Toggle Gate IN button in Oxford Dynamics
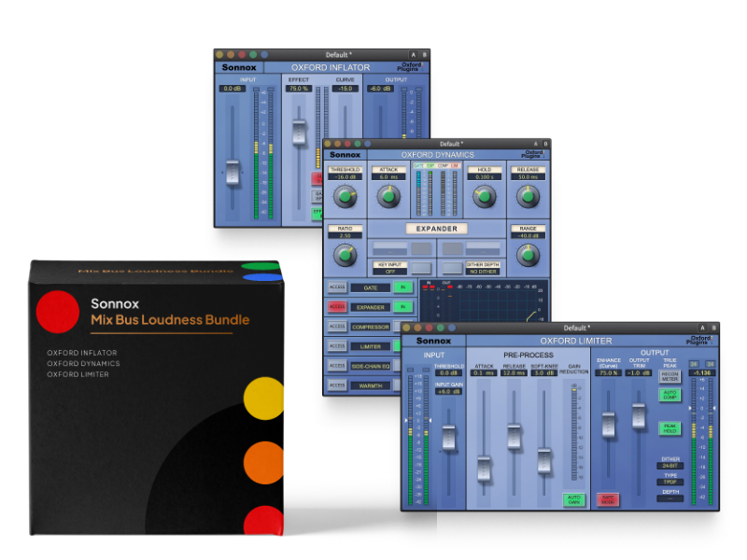Image resolution: width=747 pixels, height=560 pixels. point(403,287)
